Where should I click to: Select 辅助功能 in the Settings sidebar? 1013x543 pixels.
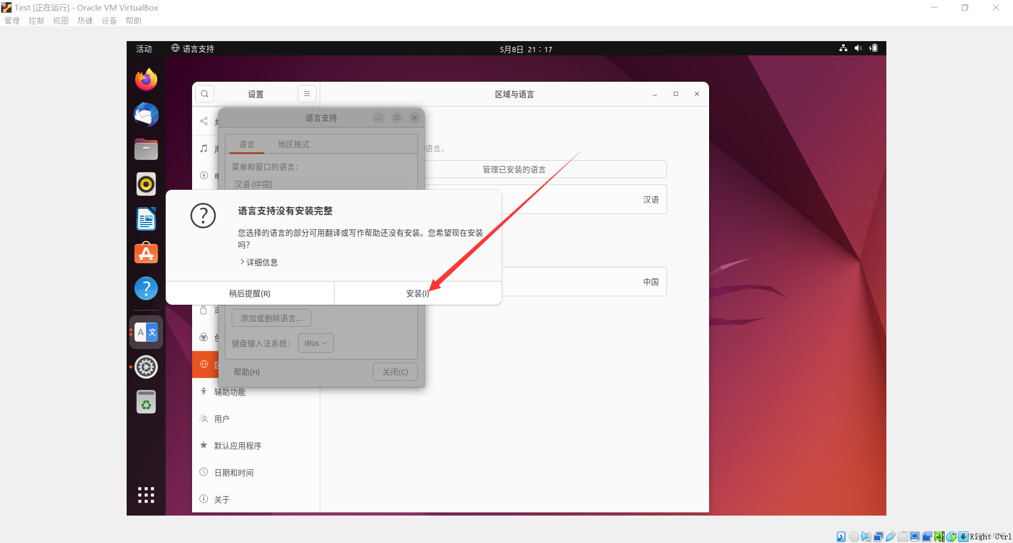pos(256,392)
